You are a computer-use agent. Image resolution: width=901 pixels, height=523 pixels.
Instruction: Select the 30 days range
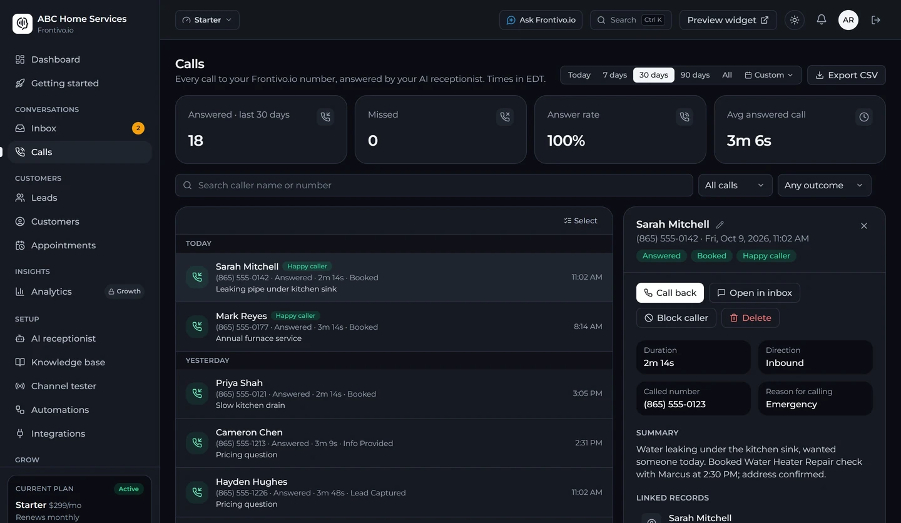click(654, 75)
